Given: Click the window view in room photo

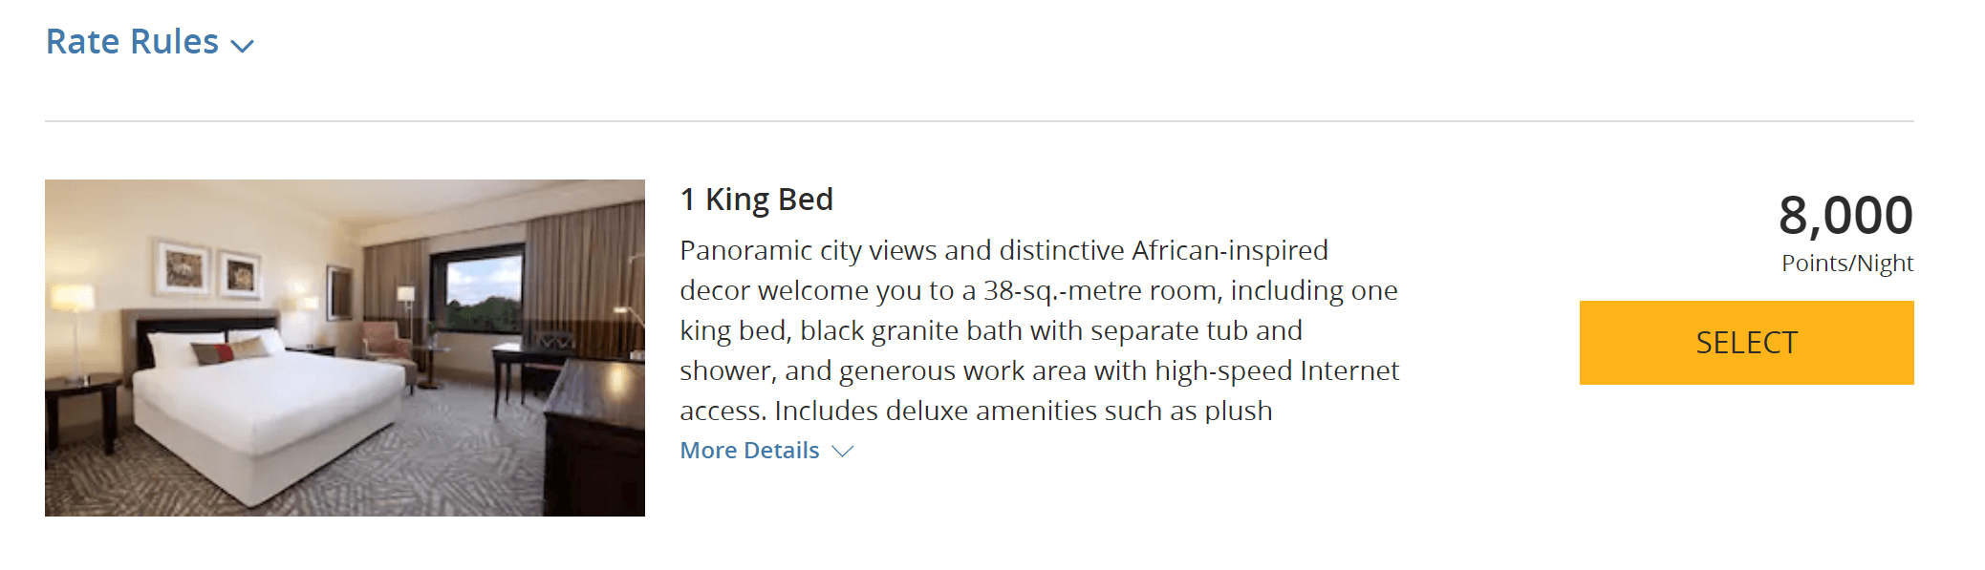Looking at the screenshot, I should click(478, 291).
